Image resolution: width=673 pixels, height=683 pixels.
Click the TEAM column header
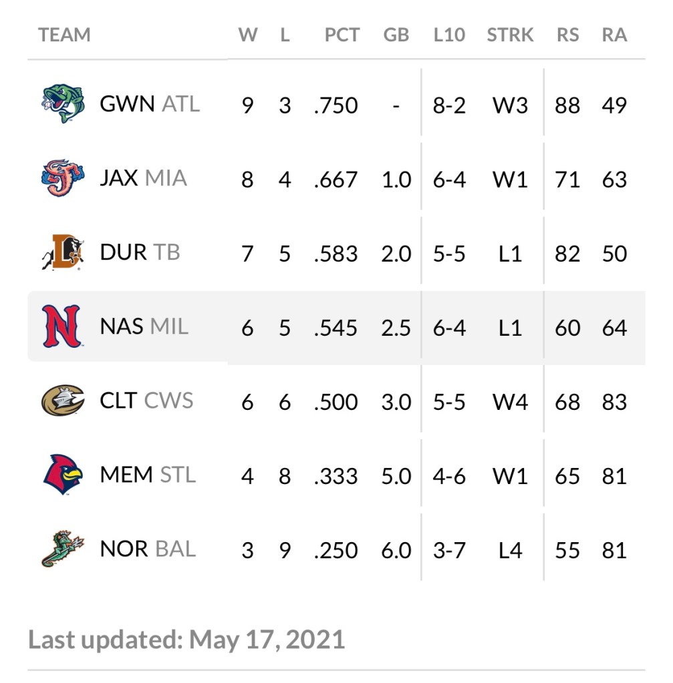(64, 35)
